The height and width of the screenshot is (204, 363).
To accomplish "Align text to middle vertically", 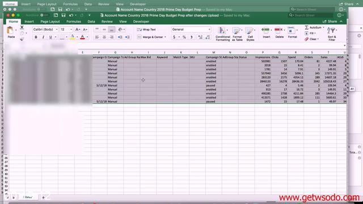I will tap(104, 29).
